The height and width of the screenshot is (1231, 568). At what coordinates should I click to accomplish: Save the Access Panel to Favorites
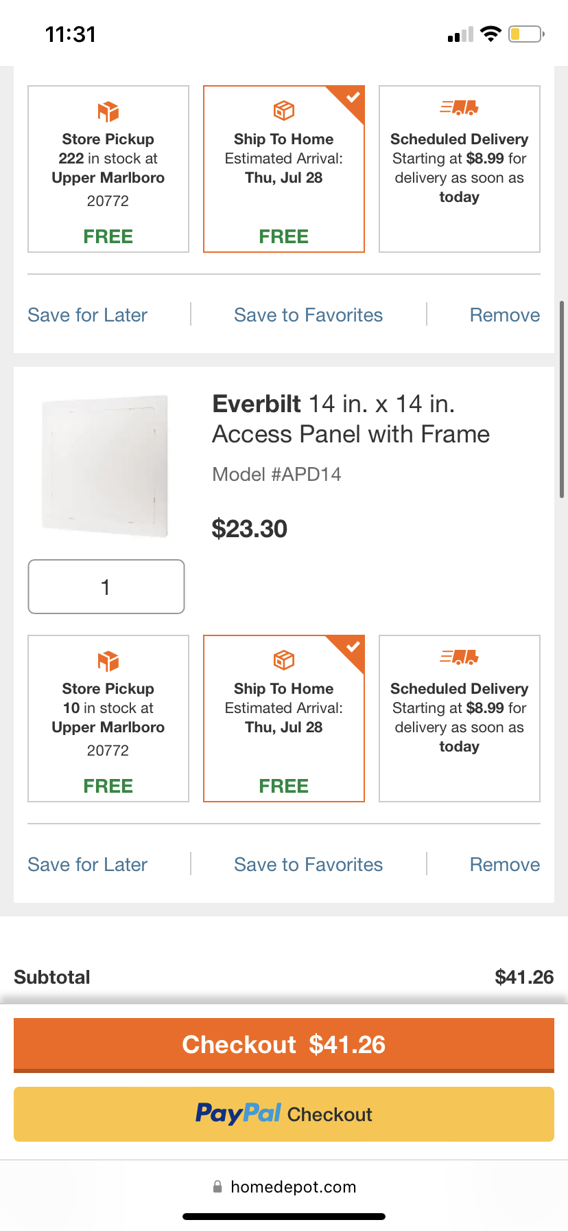pyautogui.click(x=308, y=864)
